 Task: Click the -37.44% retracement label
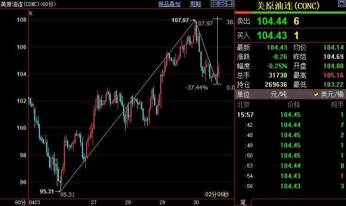click(x=196, y=87)
